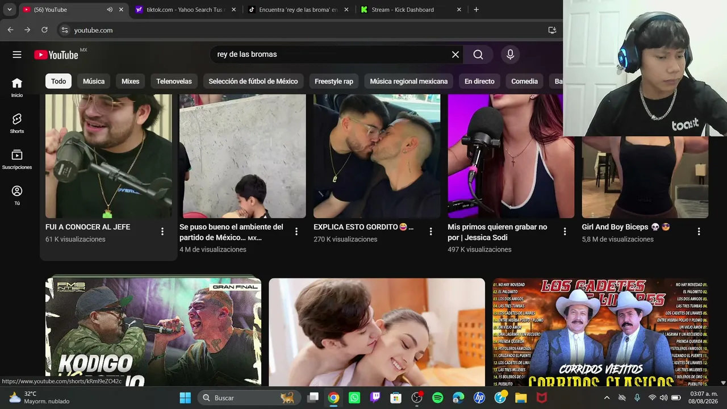Viewport: 727px width, 409px height.
Task: Open Shorts in the YouTube sidebar
Action: [x=17, y=123]
